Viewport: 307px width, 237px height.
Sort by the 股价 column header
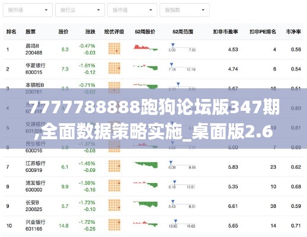tap(63, 31)
